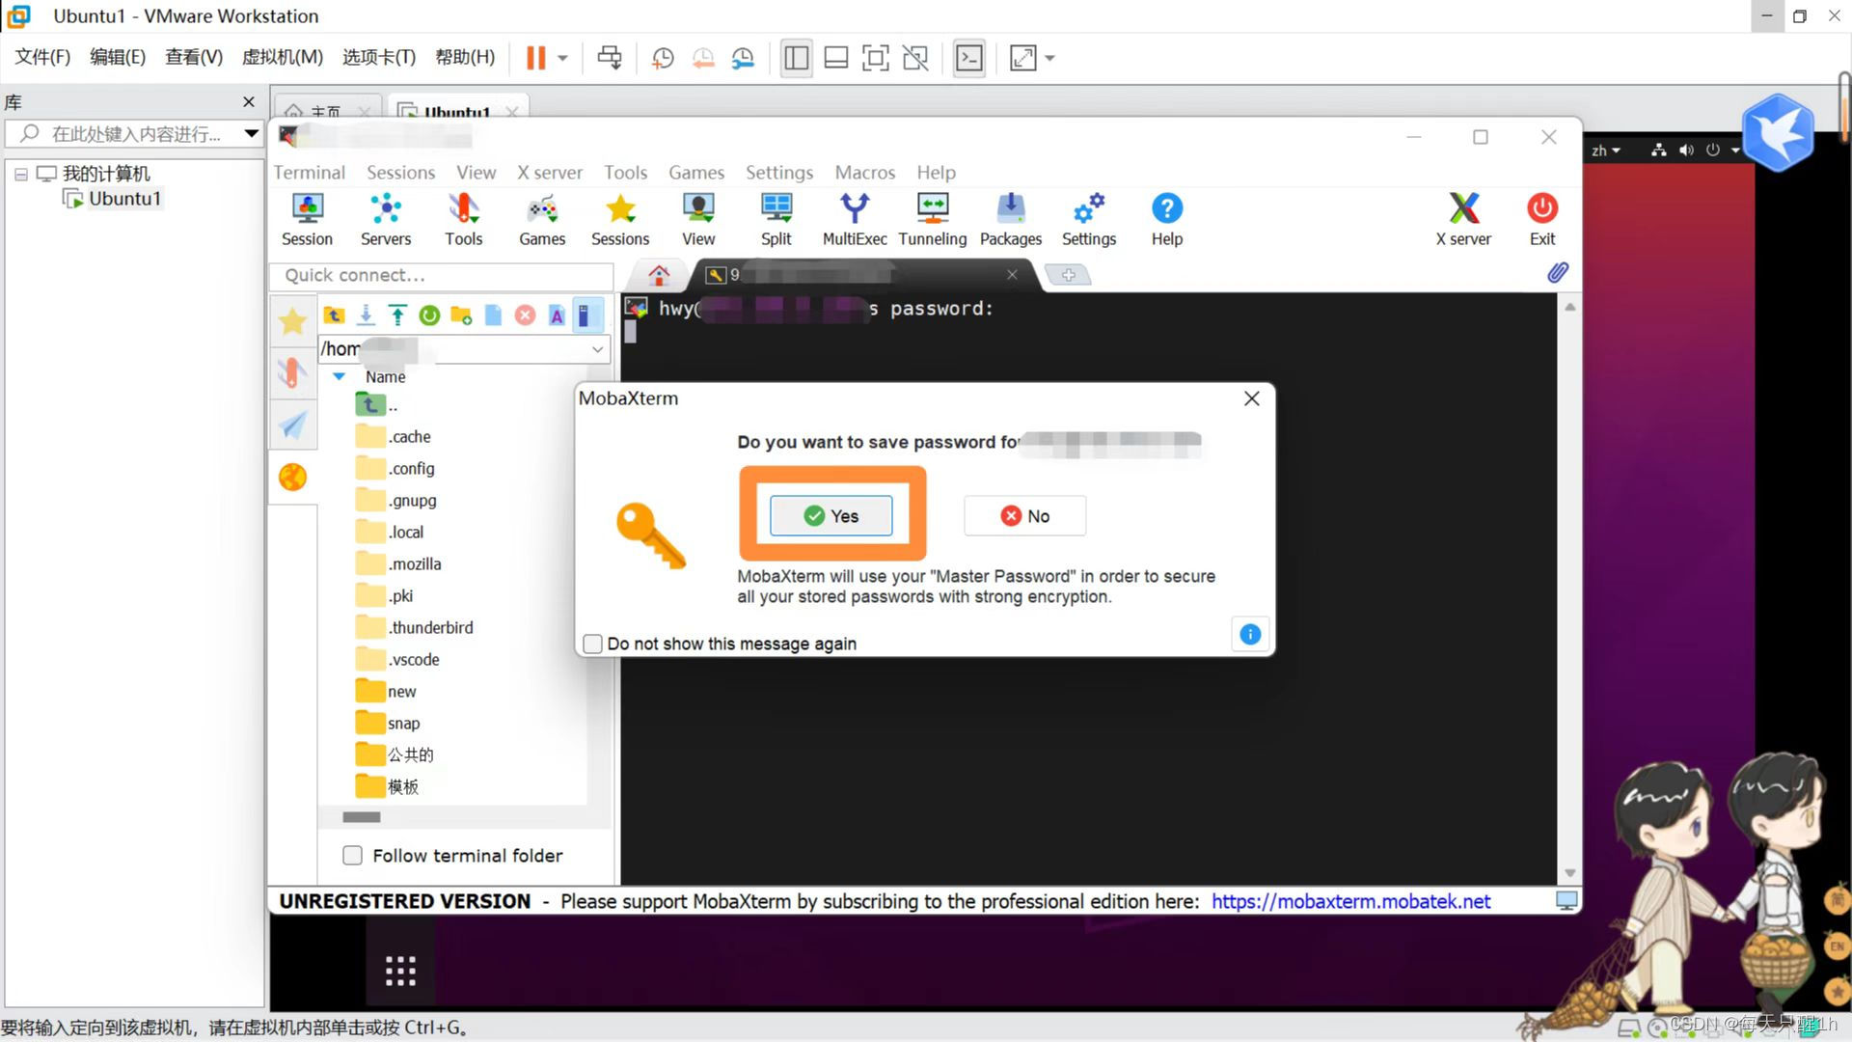
Task: Check "Do not show this message again"
Action: coord(592,644)
